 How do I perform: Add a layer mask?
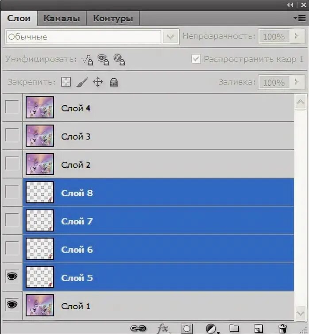click(x=187, y=328)
